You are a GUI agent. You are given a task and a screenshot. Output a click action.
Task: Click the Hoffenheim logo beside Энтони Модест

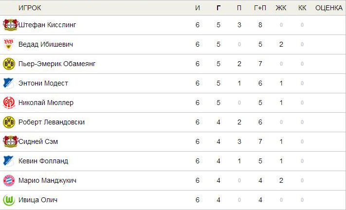point(9,83)
